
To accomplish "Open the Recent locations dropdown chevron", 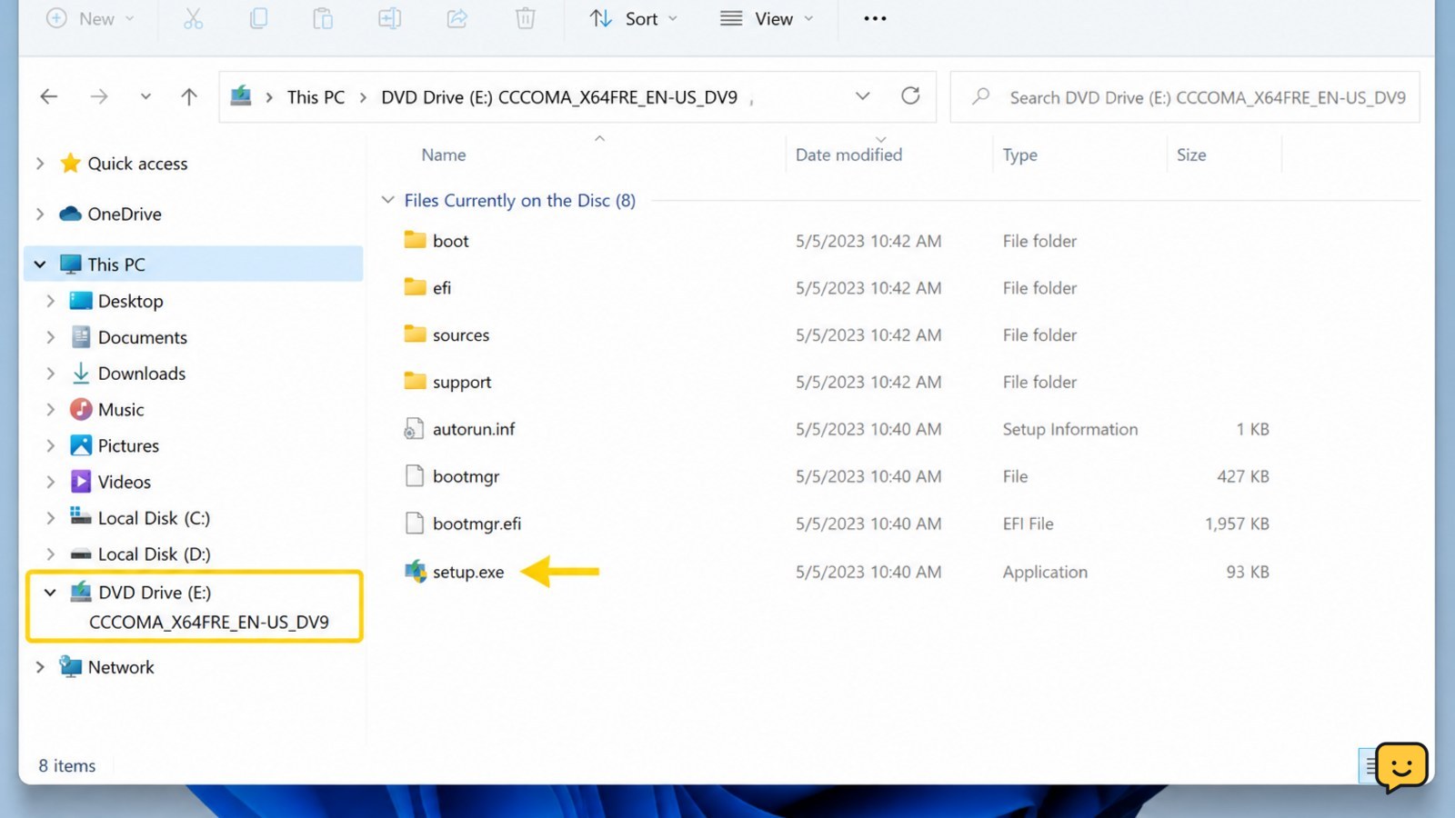I will [x=145, y=96].
